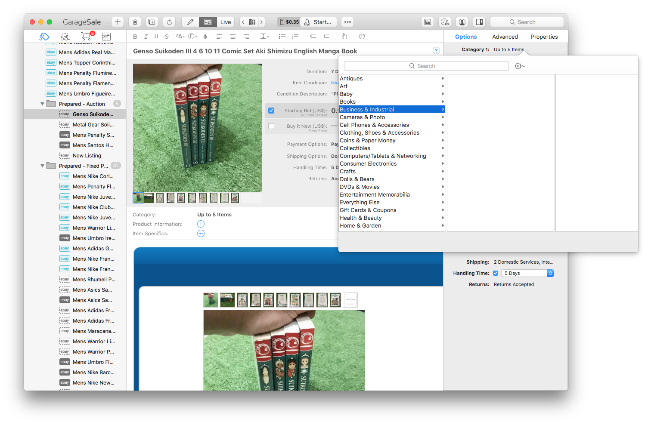Image resolution: width=651 pixels, height=425 pixels.
Task: Delete the listing with trash icon
Action: [x=135, y=22]
